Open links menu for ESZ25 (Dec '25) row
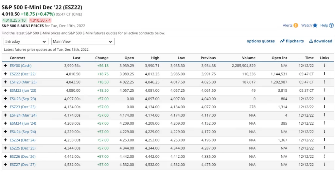335x178 pixels. pyautogui.click(x=324, y=148)
